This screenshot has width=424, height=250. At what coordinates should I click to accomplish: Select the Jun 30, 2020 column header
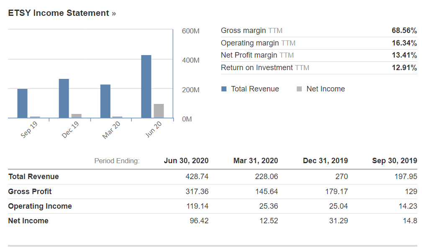click(x=186, y=161)
